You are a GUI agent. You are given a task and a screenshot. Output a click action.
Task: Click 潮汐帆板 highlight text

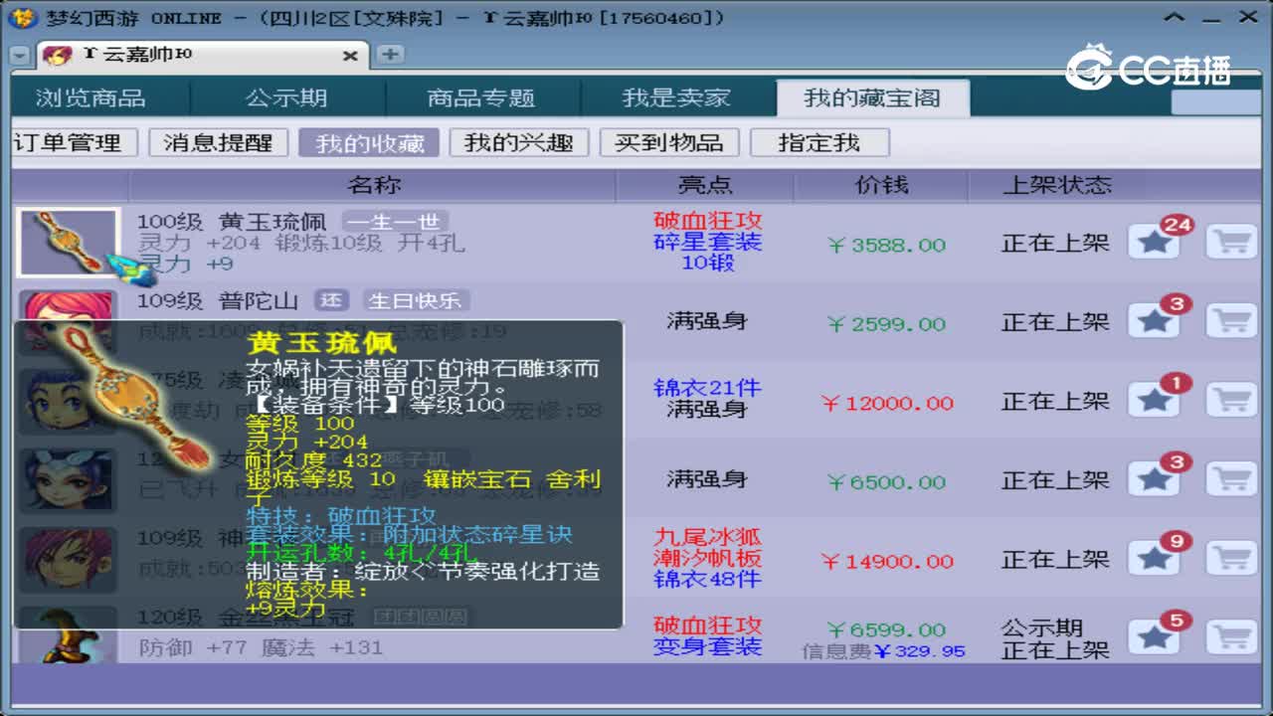pyautogui.click(x=708, y=558)
